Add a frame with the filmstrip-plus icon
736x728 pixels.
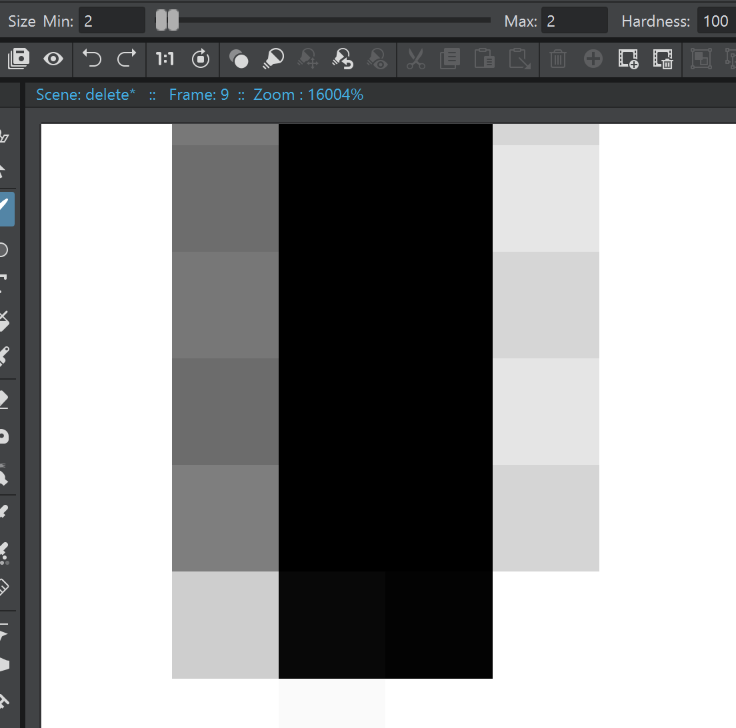[628, 59]
